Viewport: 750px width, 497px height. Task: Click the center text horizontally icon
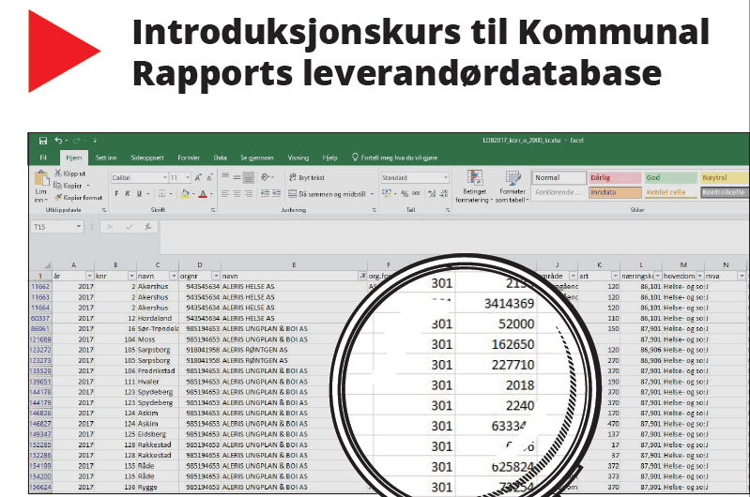(237, 193)
